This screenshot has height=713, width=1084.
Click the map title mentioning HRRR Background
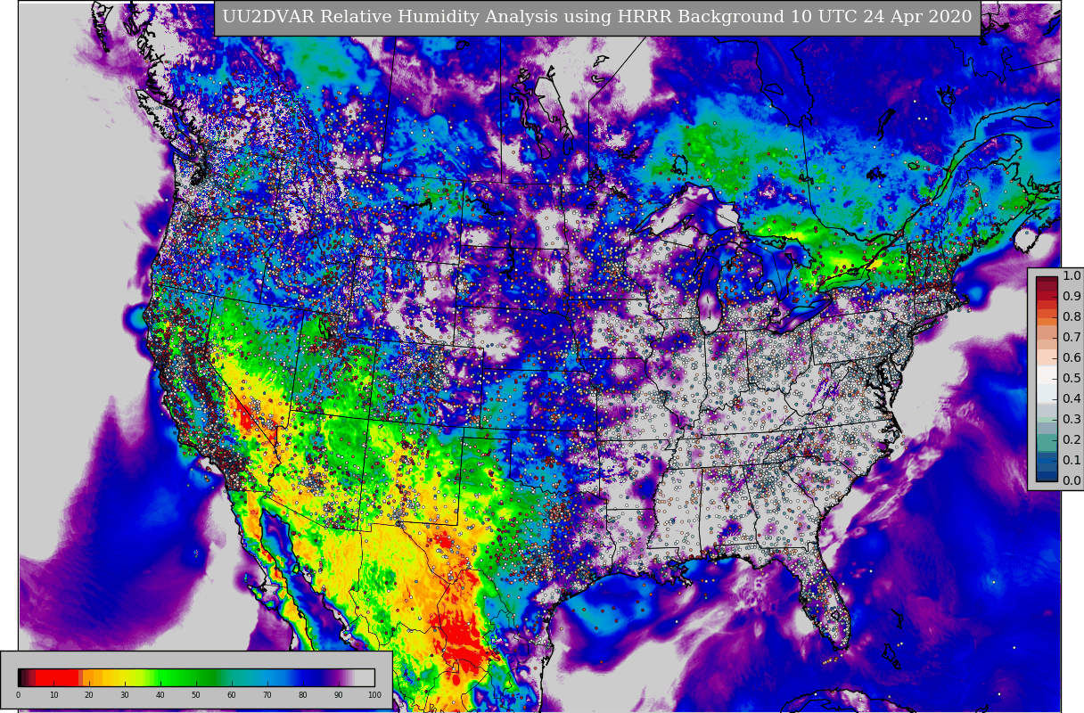point(597,17)
